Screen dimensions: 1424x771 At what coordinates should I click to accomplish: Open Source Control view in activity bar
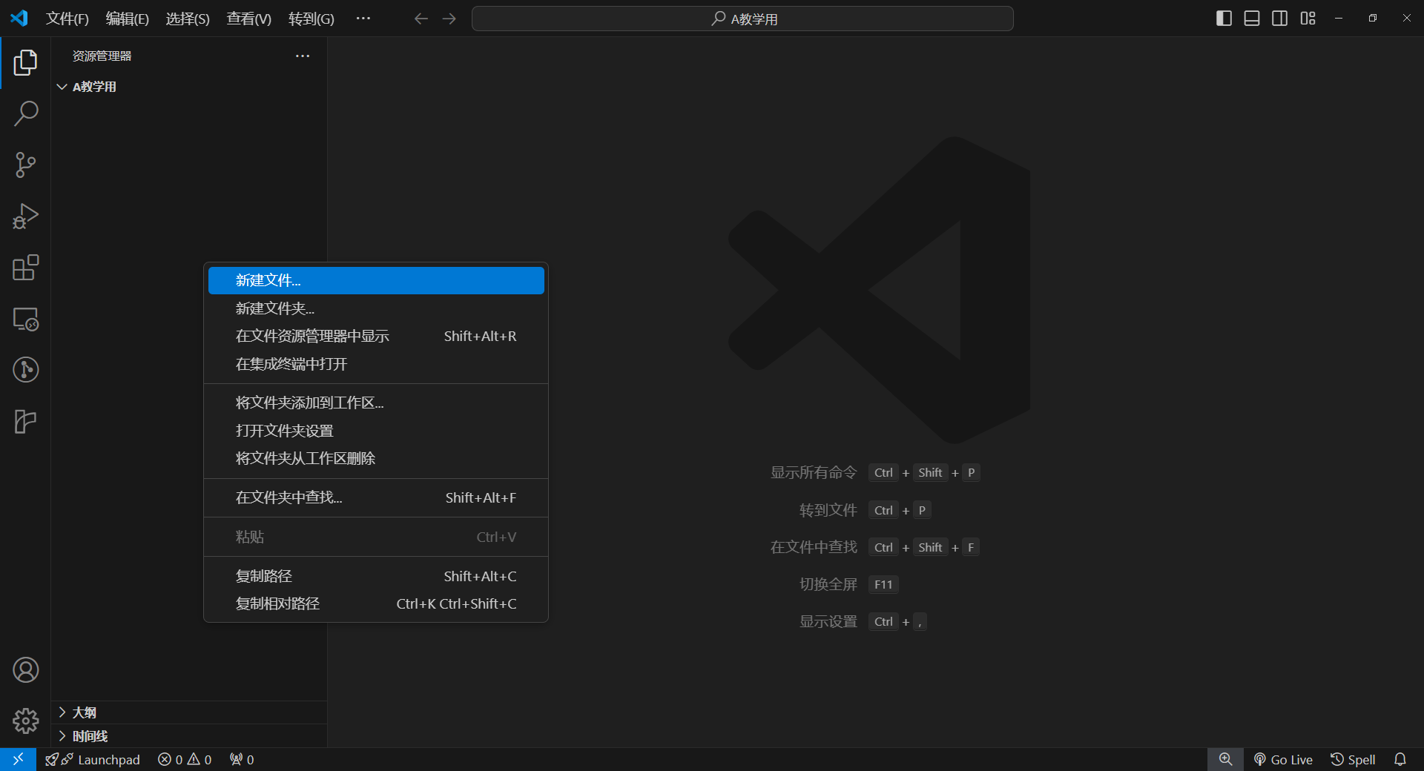click(x=25, y=165)
